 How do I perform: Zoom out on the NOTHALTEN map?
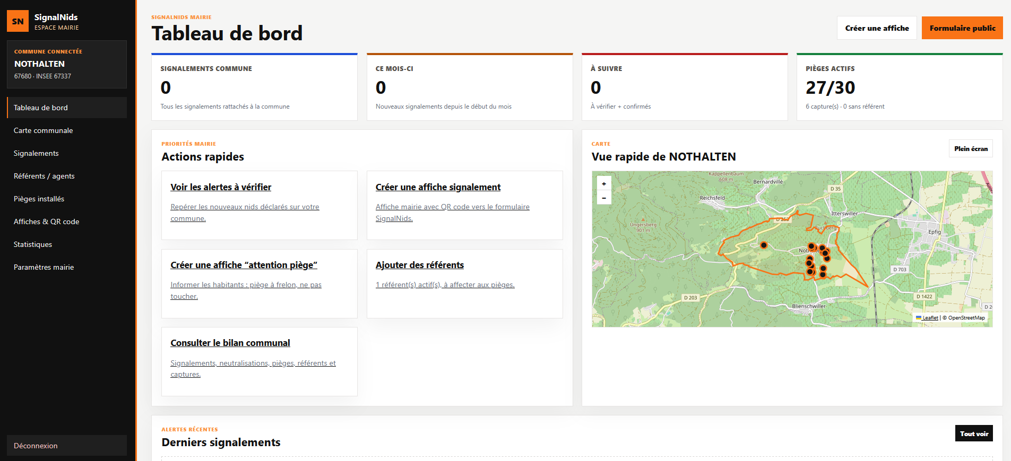tap(604, 198)
